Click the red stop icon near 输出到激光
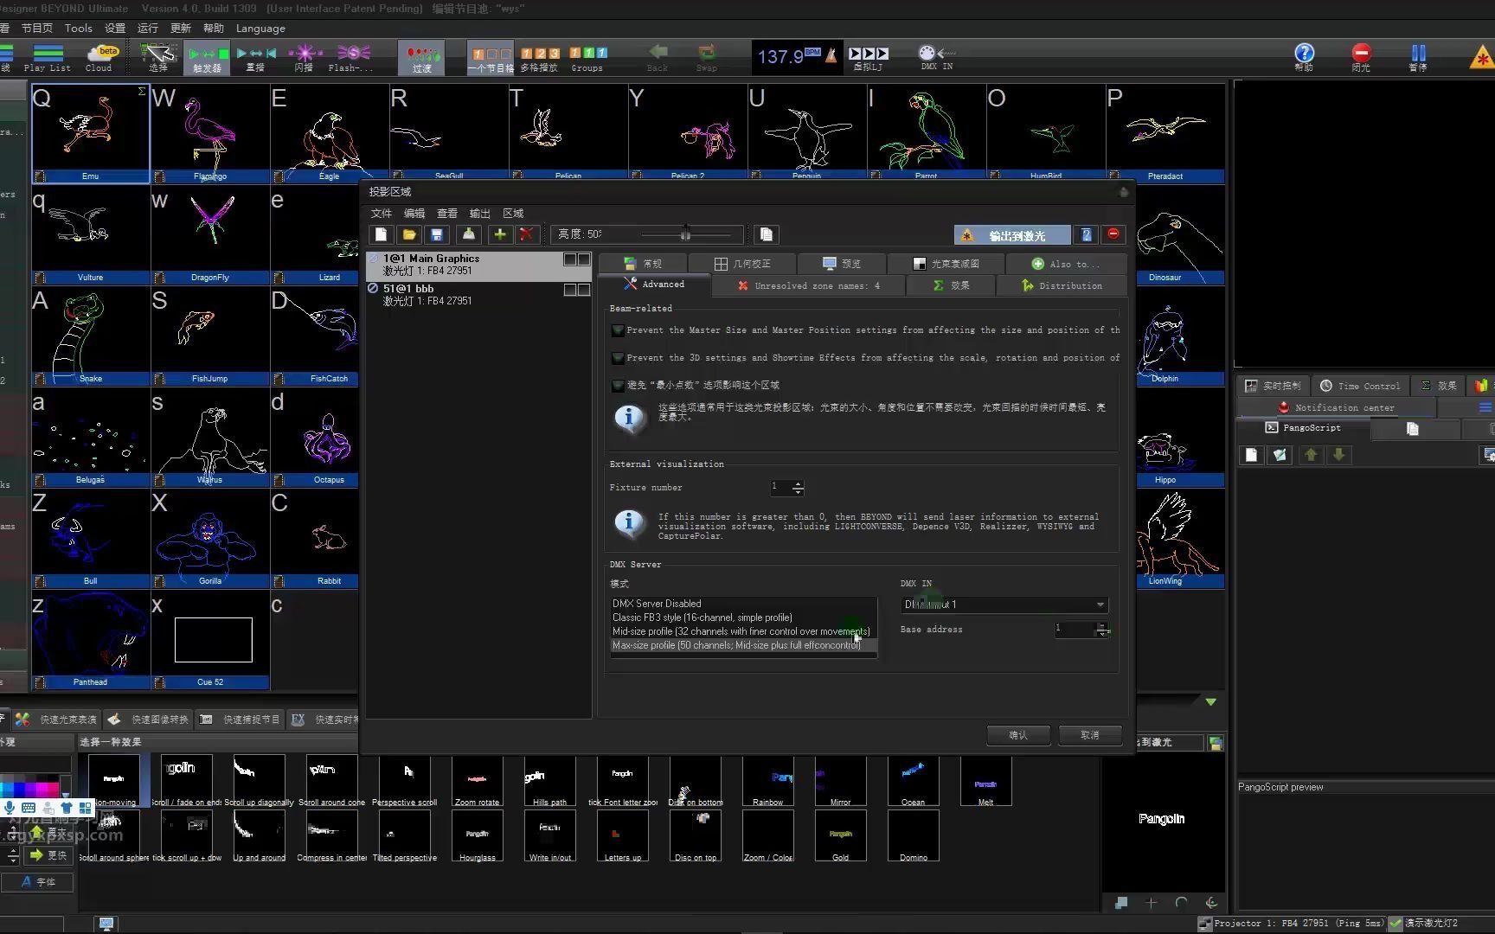The width and height of the screenshot is (1495, 934). coord(1113,234)
